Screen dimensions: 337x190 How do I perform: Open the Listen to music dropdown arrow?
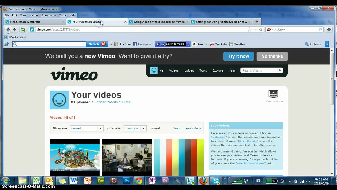coord(188,44)
